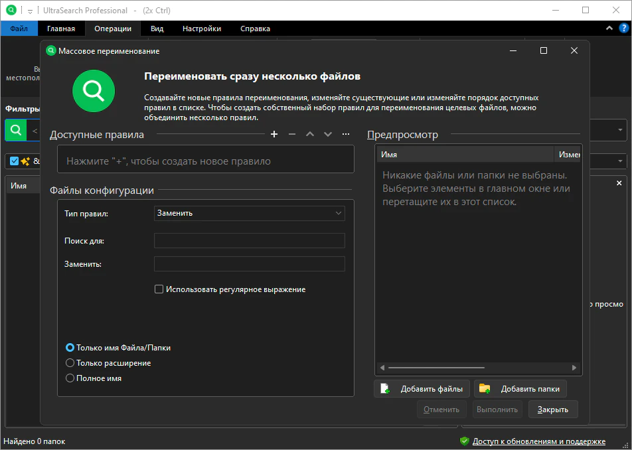Click the 'Добавить файлы' button

pos(422,389)
